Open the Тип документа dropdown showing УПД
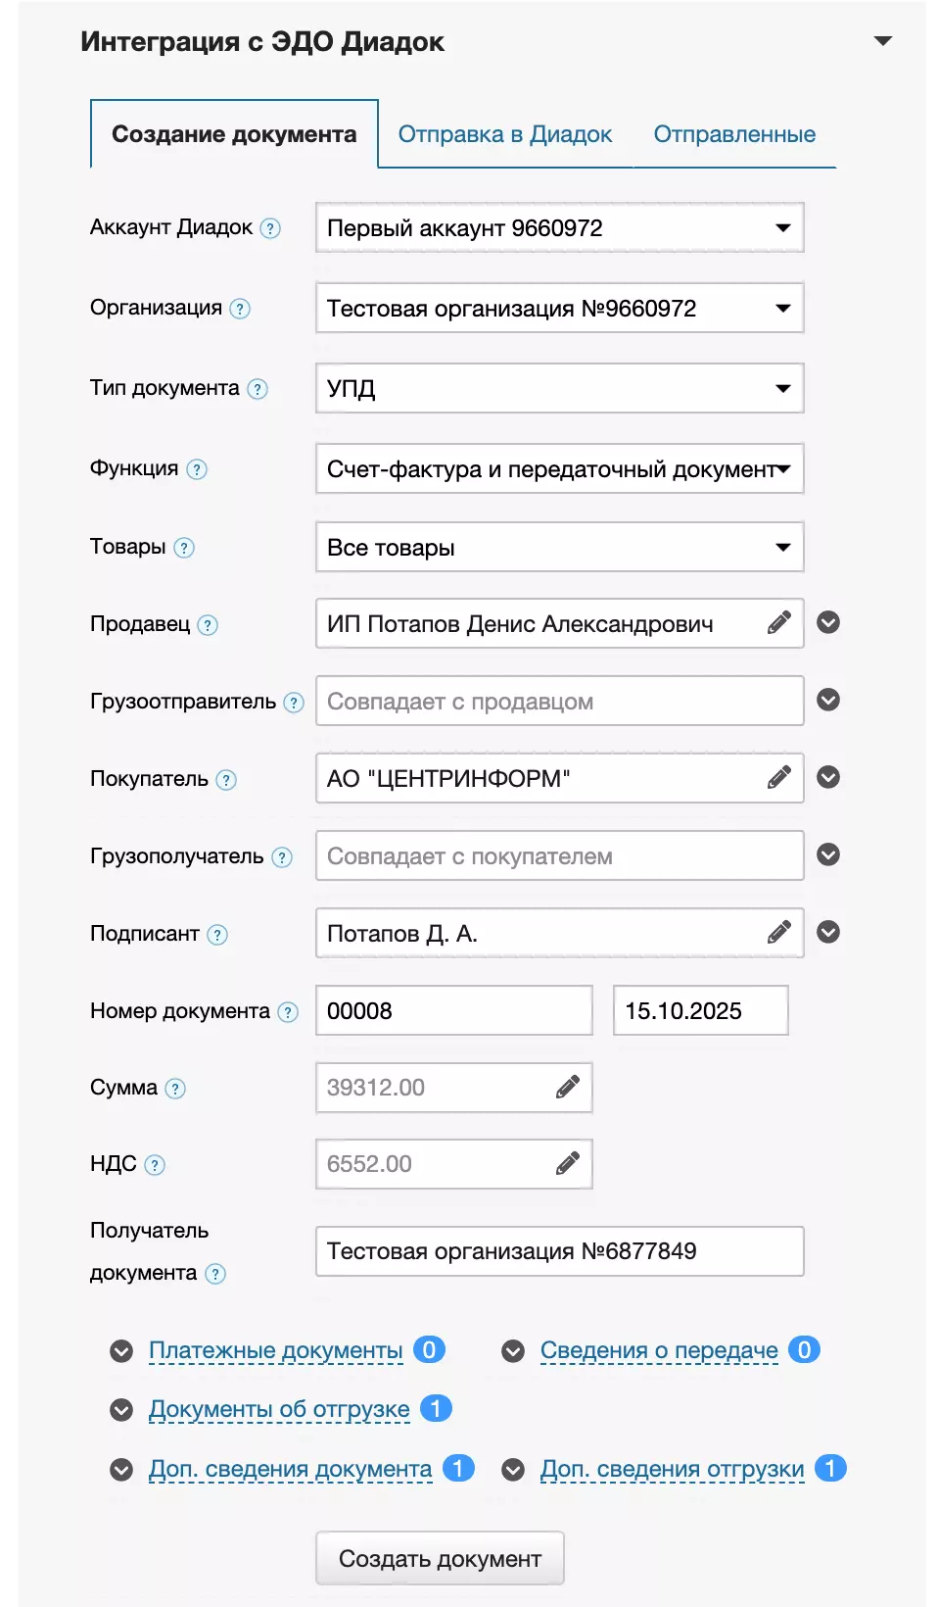Viewport: 938px width, 1607px height. coord(559,389)
